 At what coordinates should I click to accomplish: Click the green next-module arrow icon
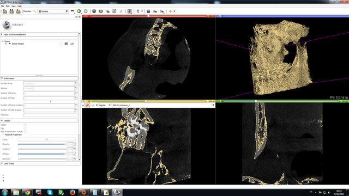click(79, 11)
